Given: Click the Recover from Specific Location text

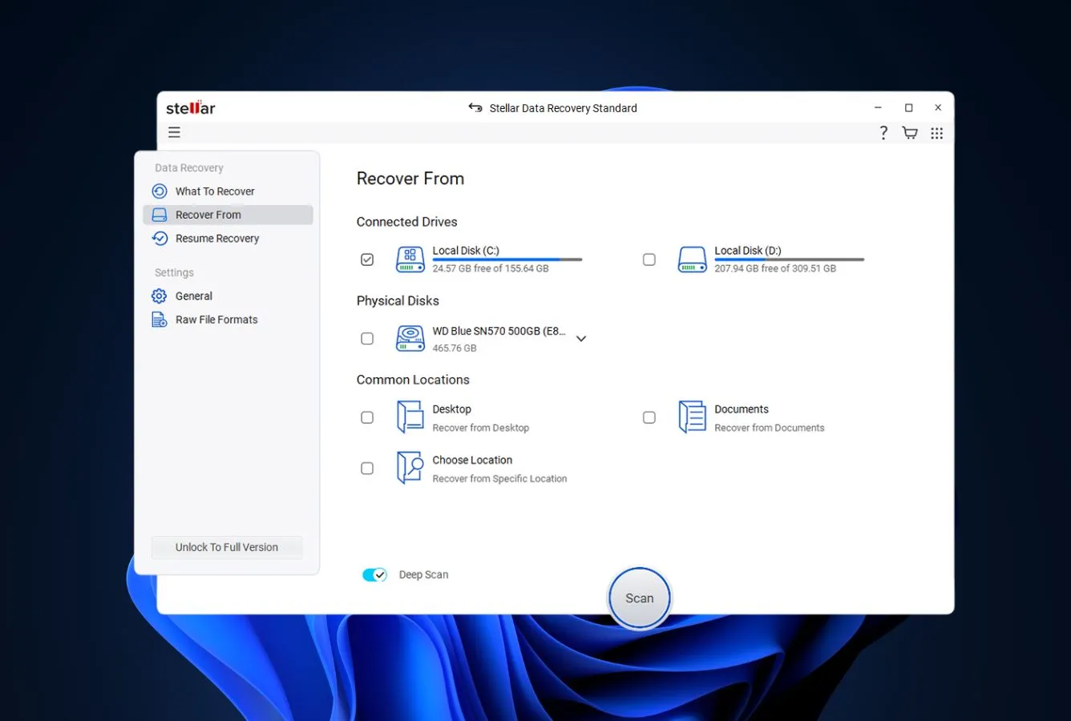Looking at the screenshot, I should click(x=499, y=479).
